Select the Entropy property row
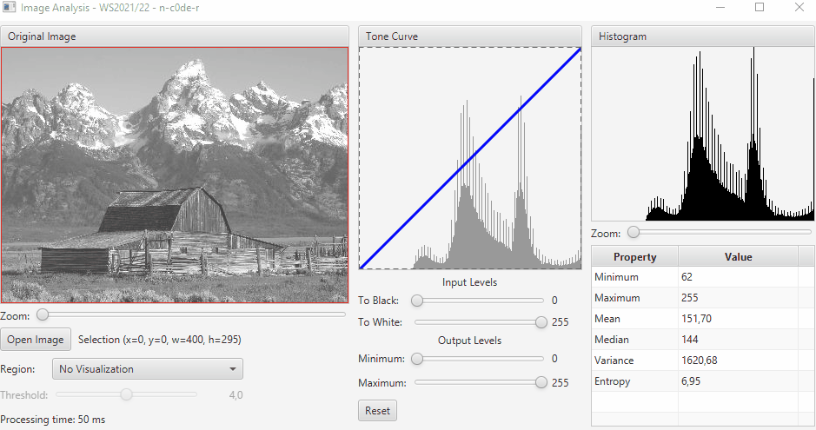This screenshot has height=430, width=816. [703, 381]
